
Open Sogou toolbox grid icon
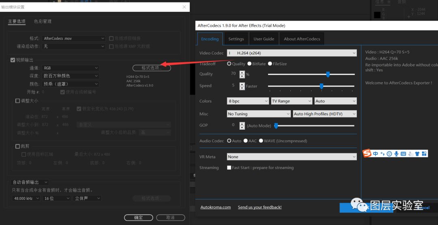point(424,154)
